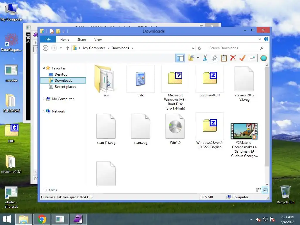Click the folder options toolbar icon
The height and width of the screenshot is (225, 300).
191,58
